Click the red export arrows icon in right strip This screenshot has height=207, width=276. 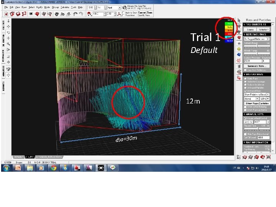[239, 78]
